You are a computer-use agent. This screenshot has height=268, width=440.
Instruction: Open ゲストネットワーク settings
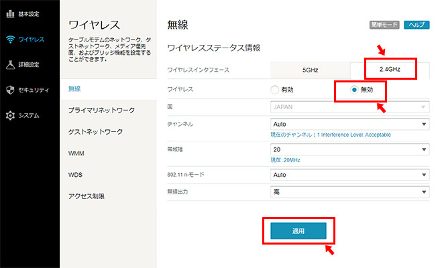tap(96, 131)
